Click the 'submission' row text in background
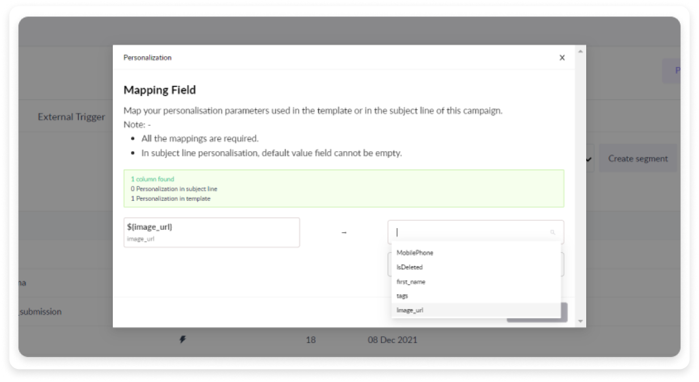Viewport: 699px width, 382px height. pyautogui.click(x=40, y=312)
